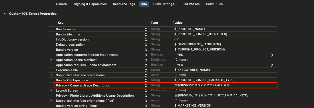Select Privacy - Camera Usage Description key
Image resolution: width=314 pixels, height=108 pixels.
click(83, 85)
